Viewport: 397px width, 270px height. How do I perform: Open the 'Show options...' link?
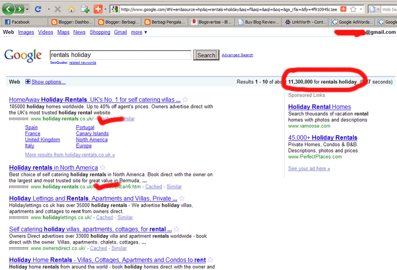click(x=49, y=82)
